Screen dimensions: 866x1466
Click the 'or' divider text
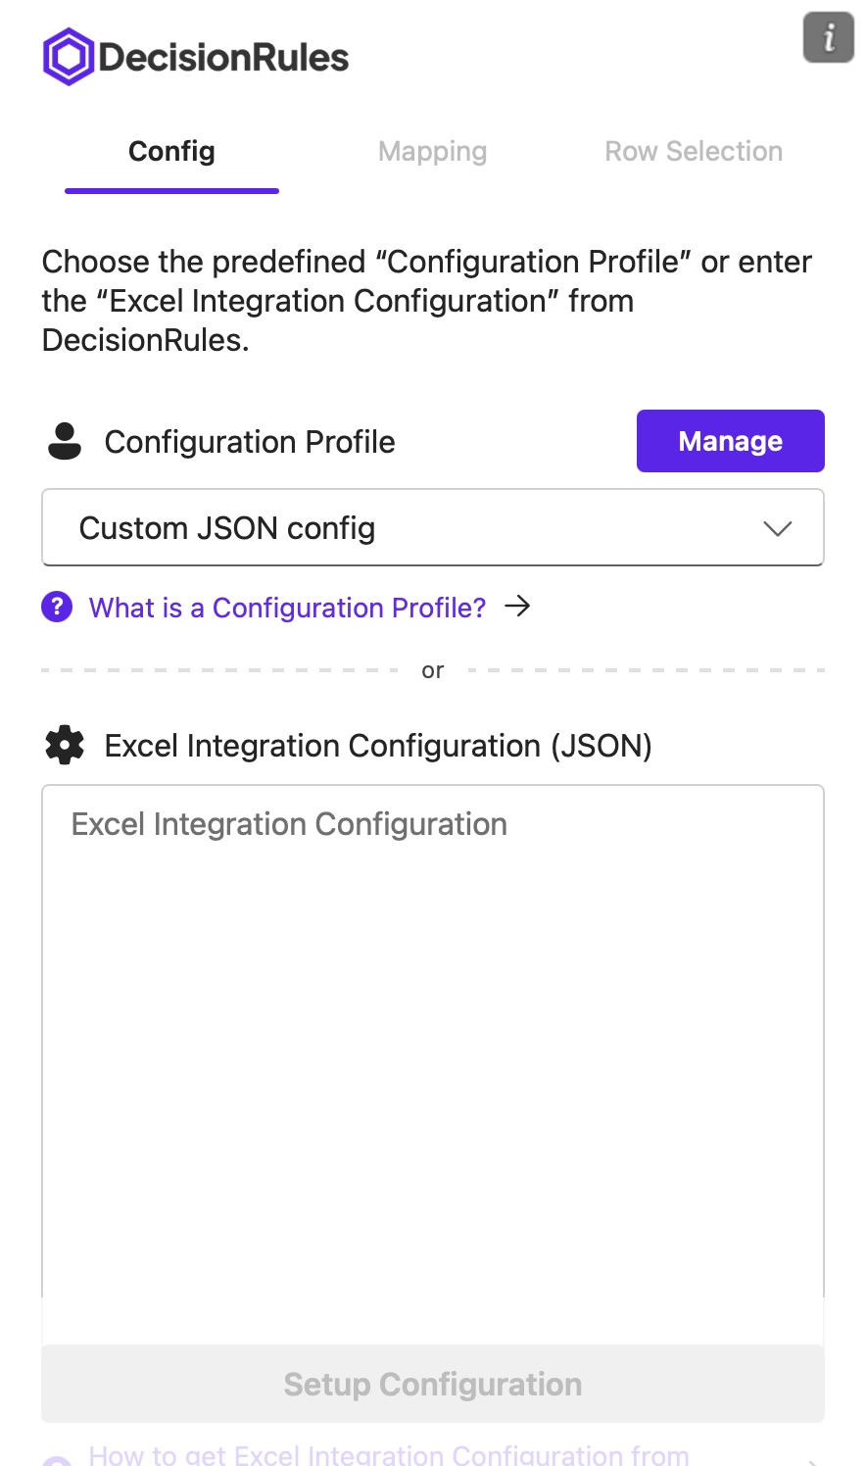pyautogui.click(x=432, y=671)
